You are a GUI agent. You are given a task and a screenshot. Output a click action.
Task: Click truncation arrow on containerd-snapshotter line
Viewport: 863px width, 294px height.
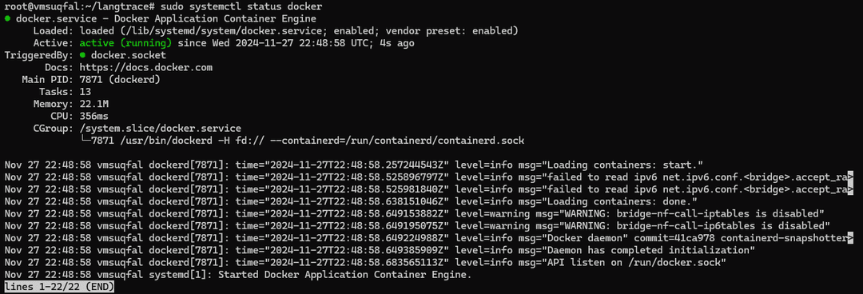[850, 238]
